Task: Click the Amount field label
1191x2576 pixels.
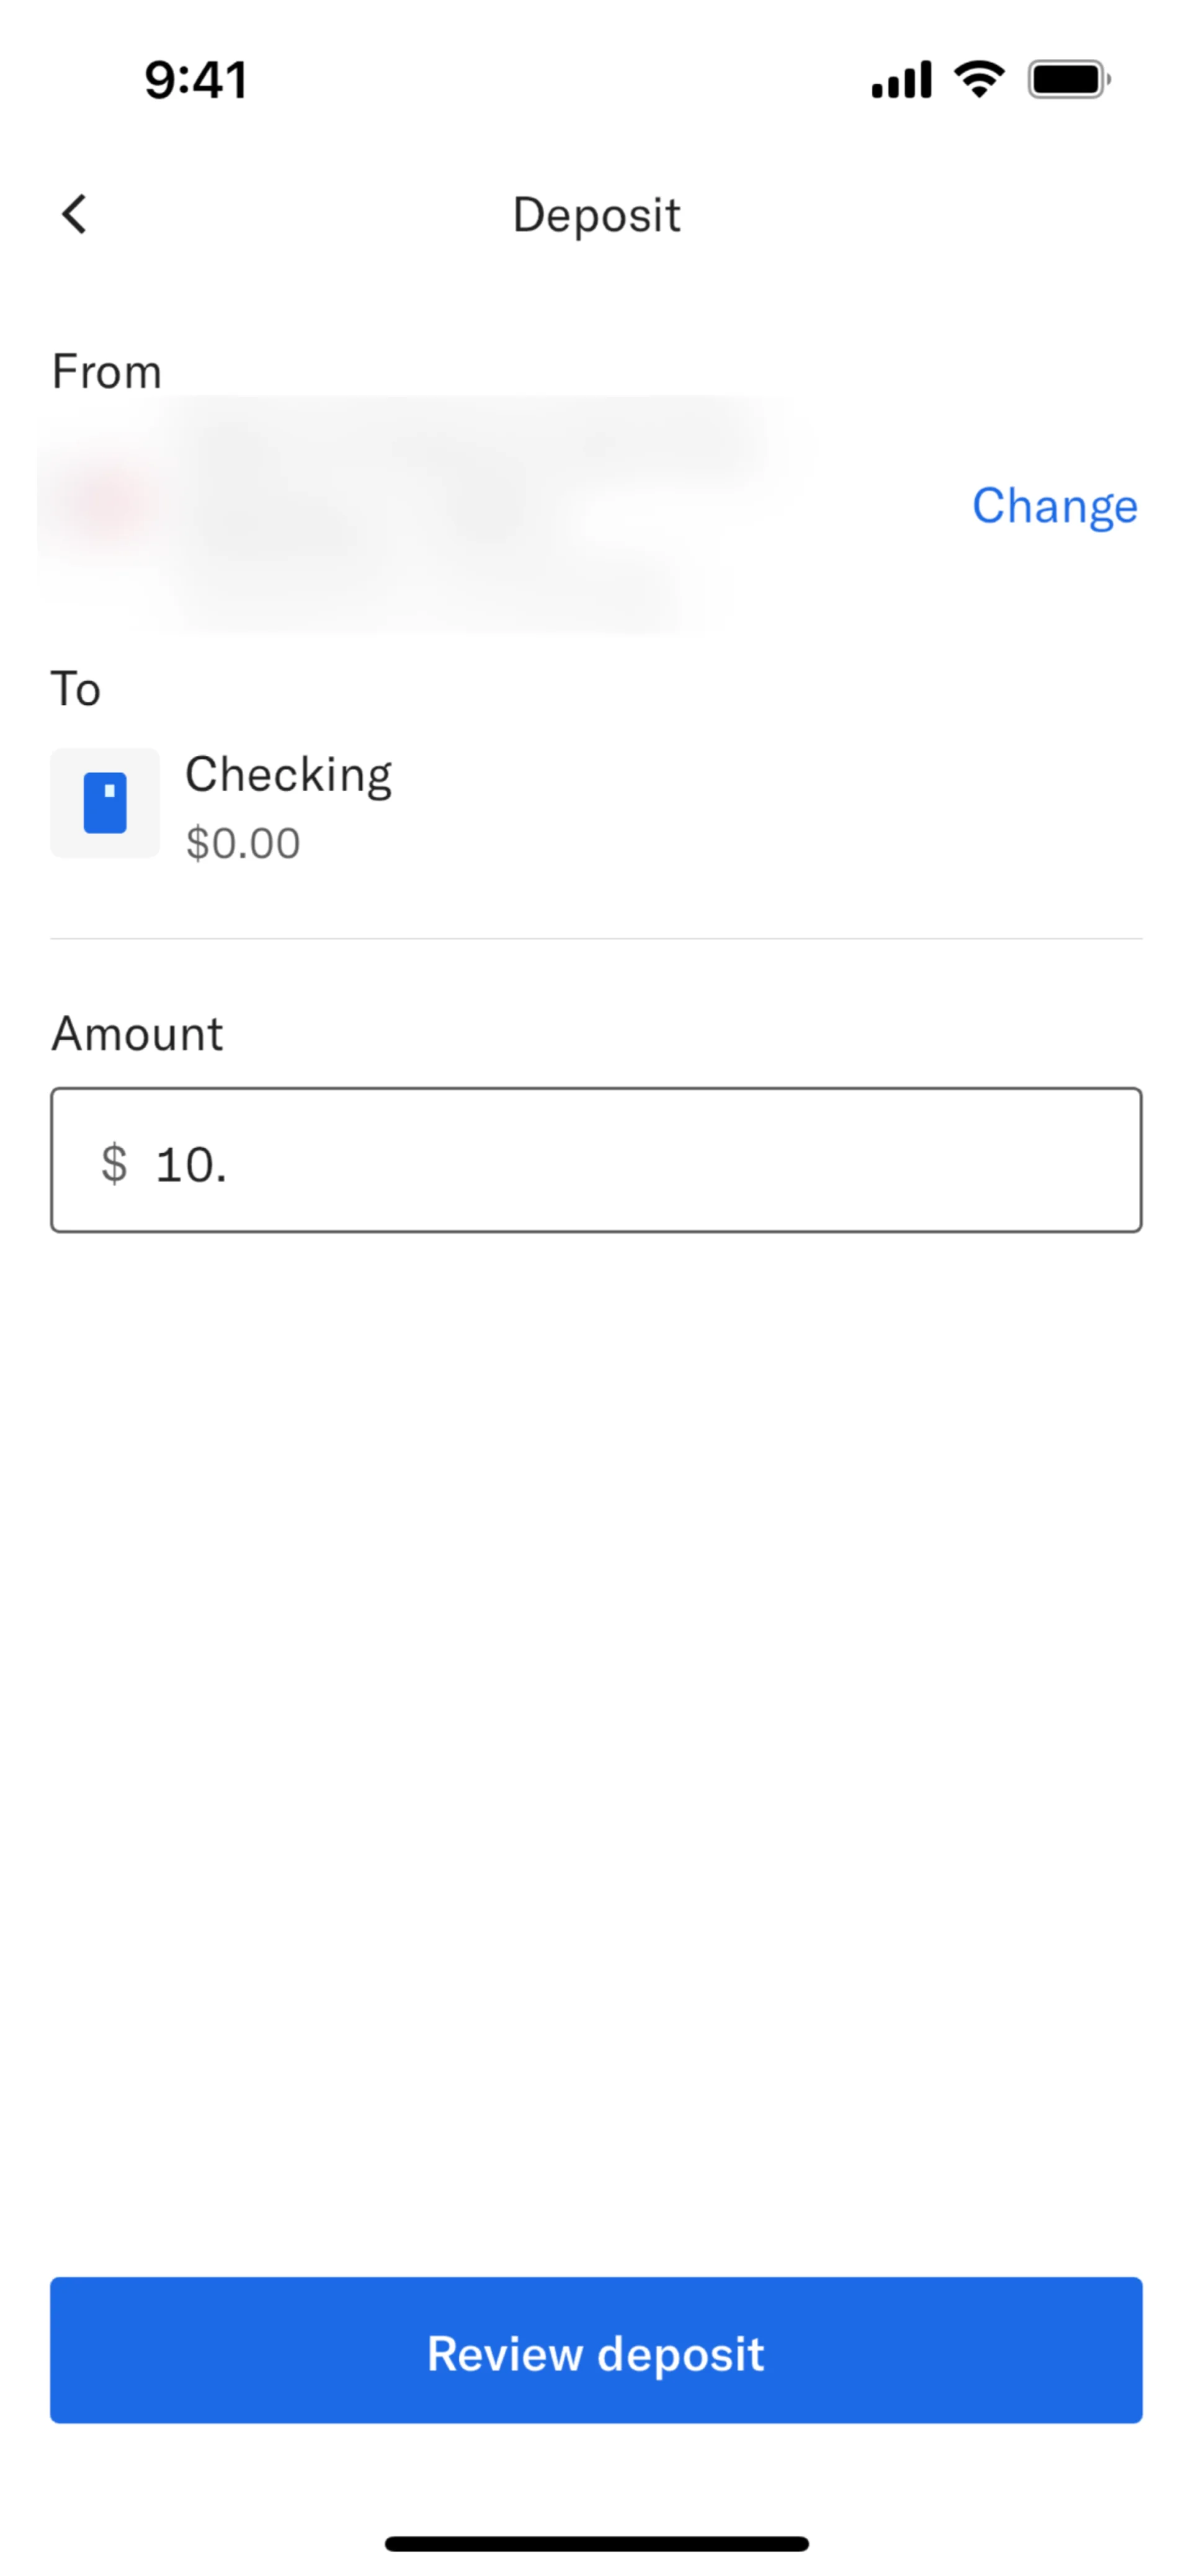Action: [138, 1033]
